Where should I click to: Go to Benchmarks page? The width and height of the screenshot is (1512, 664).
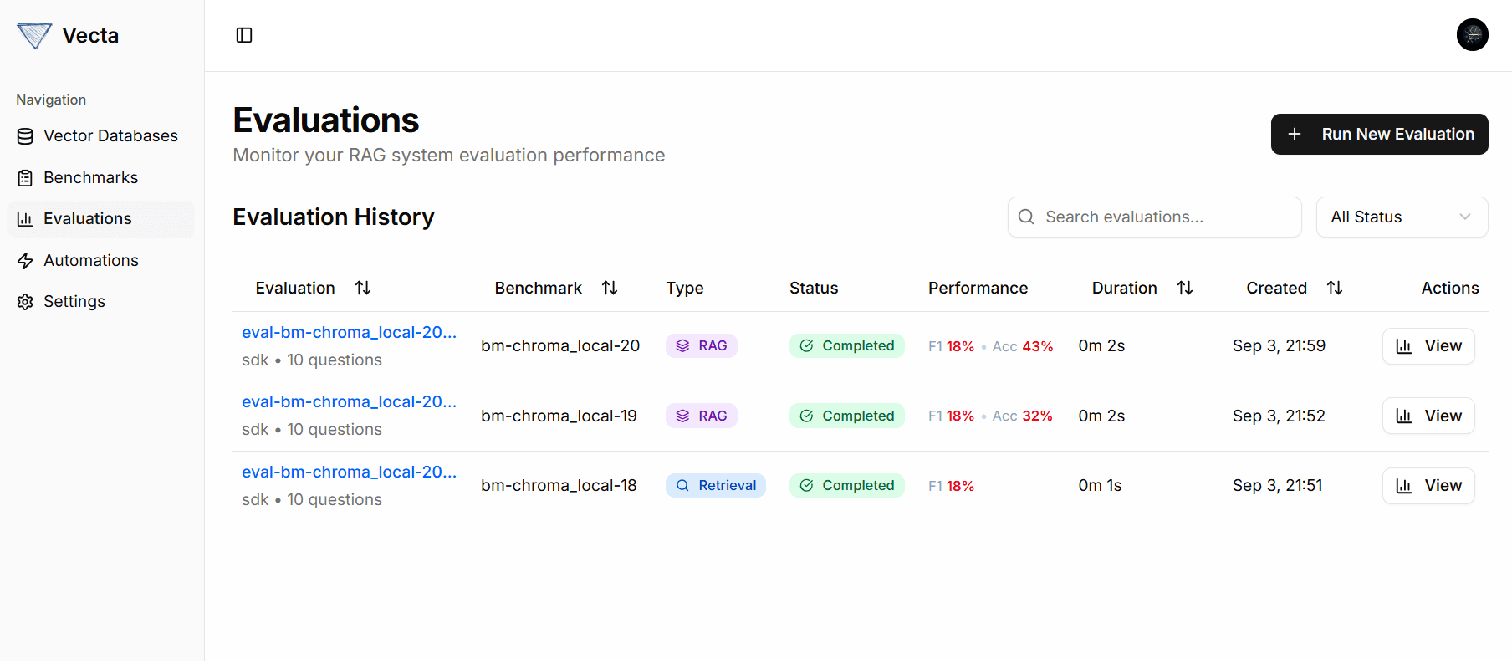(90, 177)
